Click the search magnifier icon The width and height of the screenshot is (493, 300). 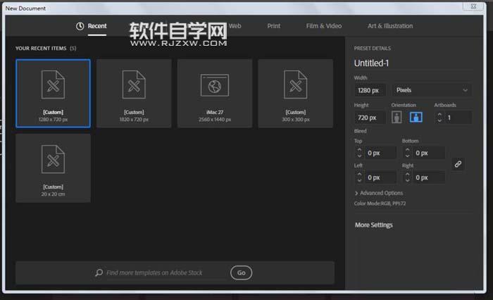coord(99,273)
